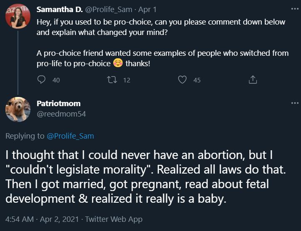This screenshot has width=301, height=231.
Task: Click the reply speech bubble icon
Action: click(x=41, y=79)
